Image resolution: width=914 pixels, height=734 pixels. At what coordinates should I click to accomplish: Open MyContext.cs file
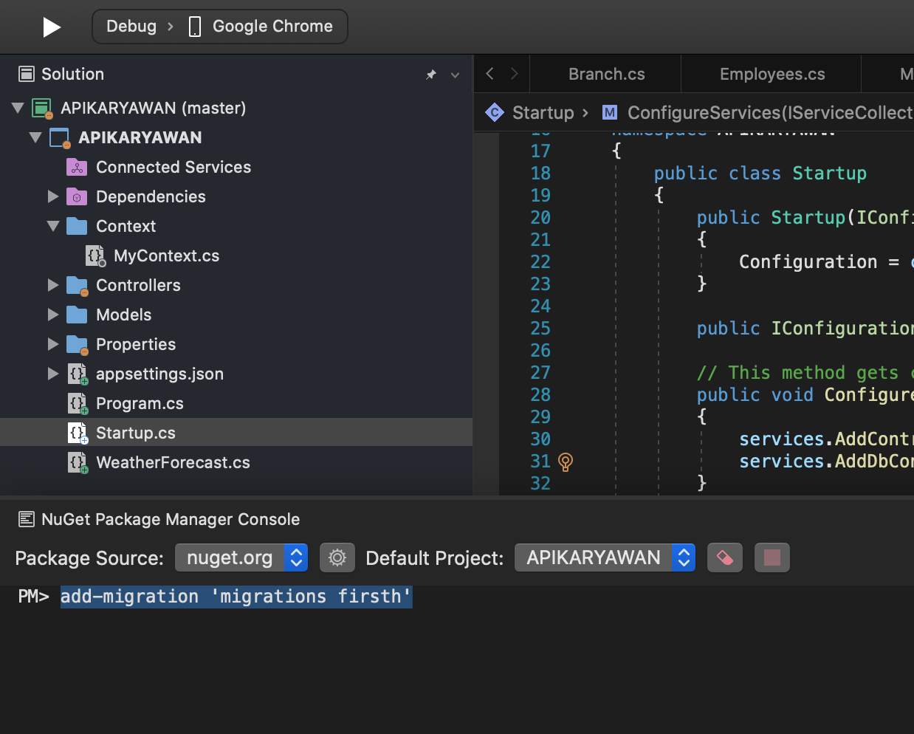click(166, 255)
